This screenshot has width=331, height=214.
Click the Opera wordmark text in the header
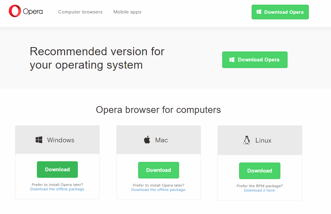[x=33, y=12]
